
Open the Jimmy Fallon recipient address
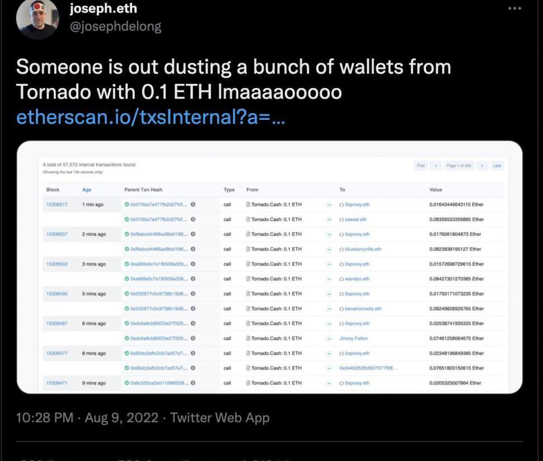(x=354, y=338)
